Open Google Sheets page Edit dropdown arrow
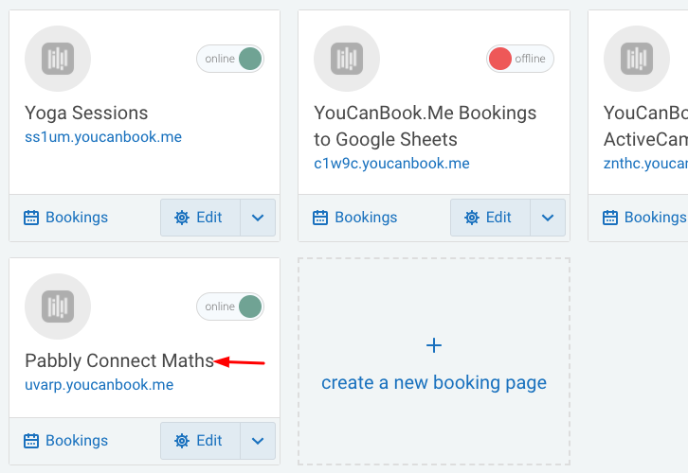688x473 pixels. coord(548,218)
